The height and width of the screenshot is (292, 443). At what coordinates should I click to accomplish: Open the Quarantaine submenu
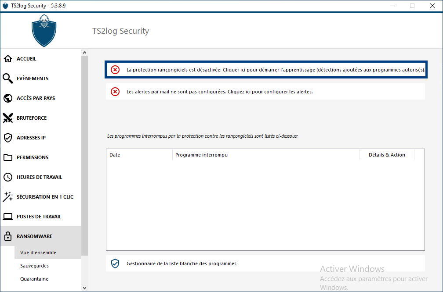[47, 279]
